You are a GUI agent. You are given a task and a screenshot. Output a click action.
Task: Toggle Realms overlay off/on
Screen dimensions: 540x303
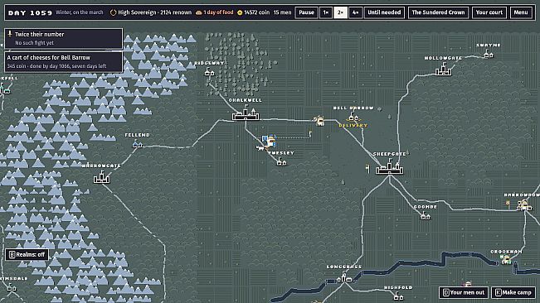tap(27, 254)
